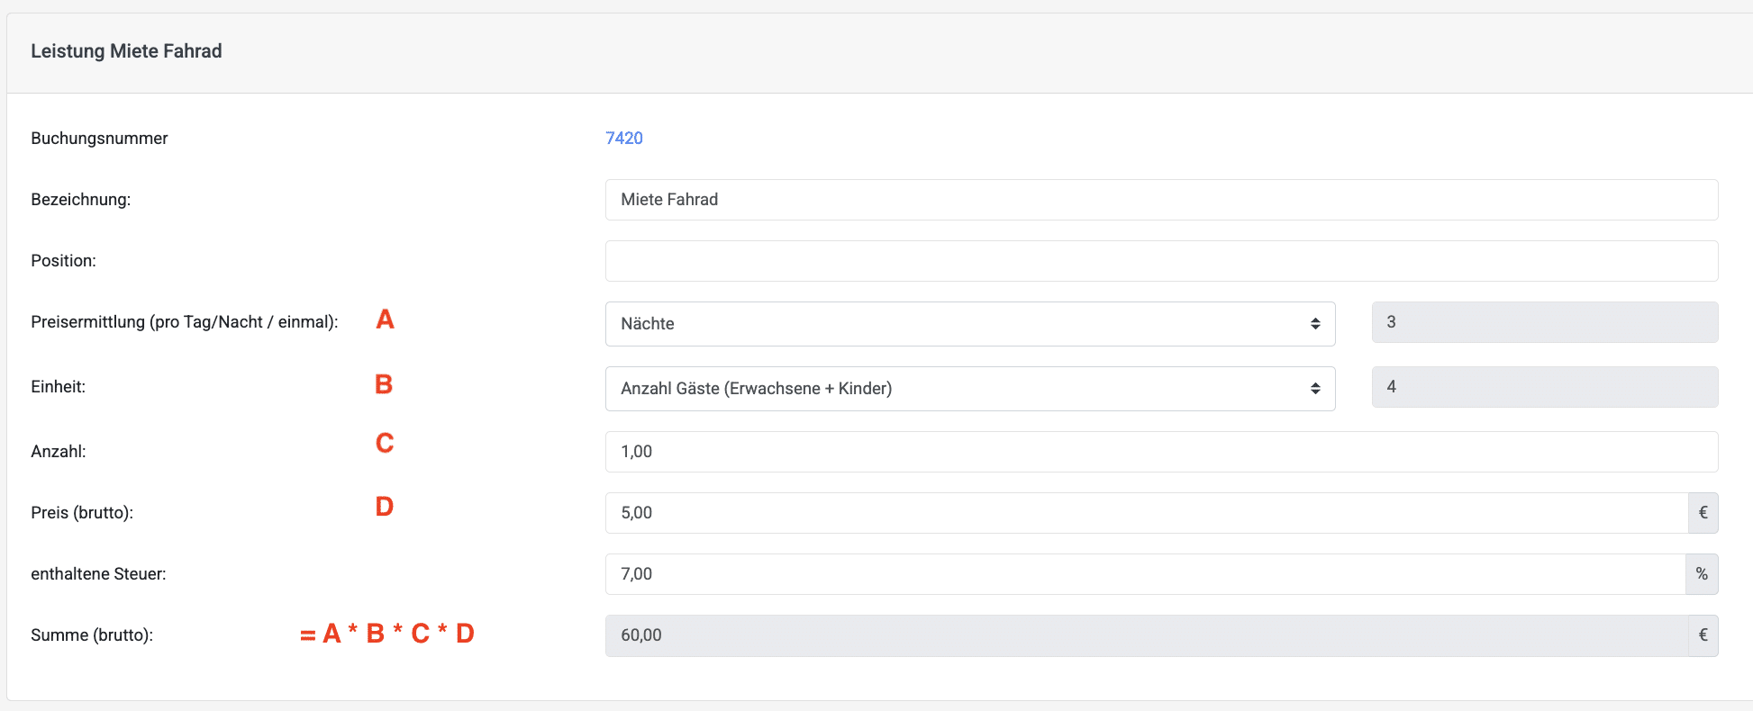Focus the empty Position input field
This screenshot has width=1753, height=711.
tap(1160, 261)
